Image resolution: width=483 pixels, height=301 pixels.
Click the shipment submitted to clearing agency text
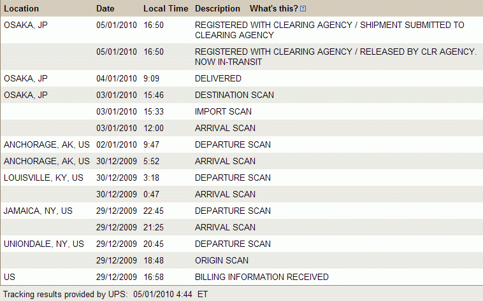329,30
